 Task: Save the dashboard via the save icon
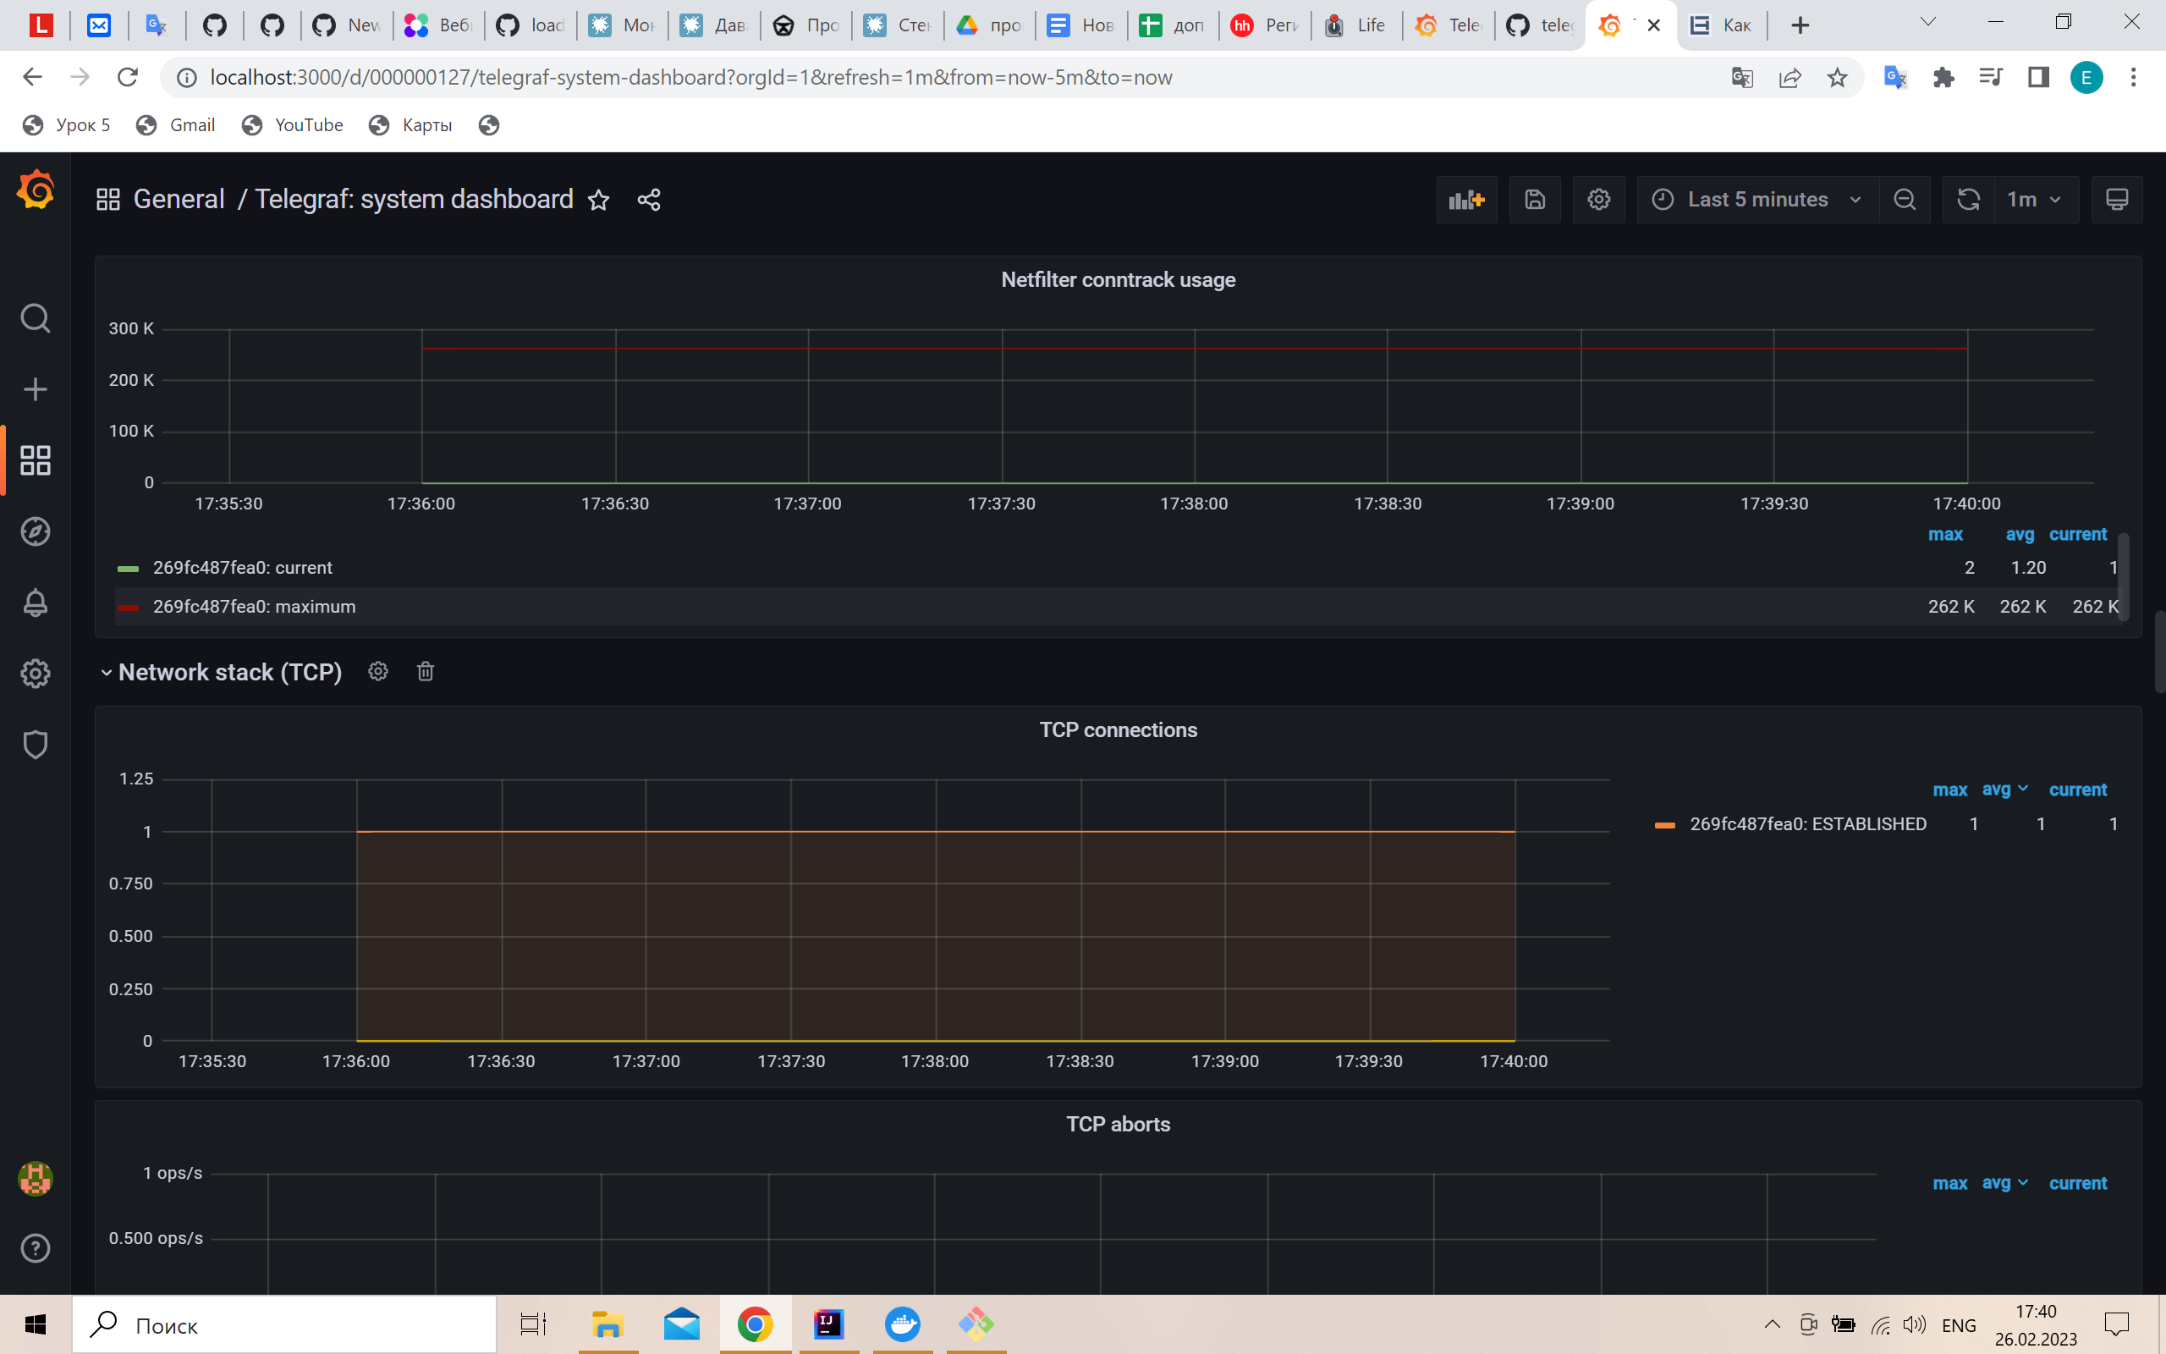point(1535,199)
